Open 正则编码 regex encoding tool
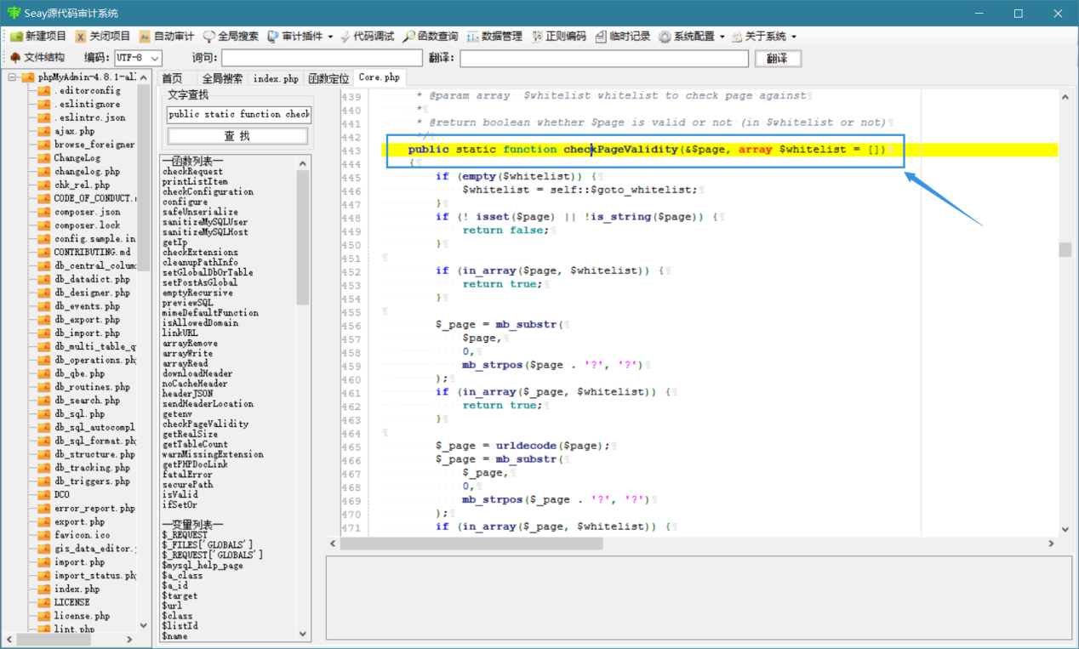 click(x=559, y=37)
